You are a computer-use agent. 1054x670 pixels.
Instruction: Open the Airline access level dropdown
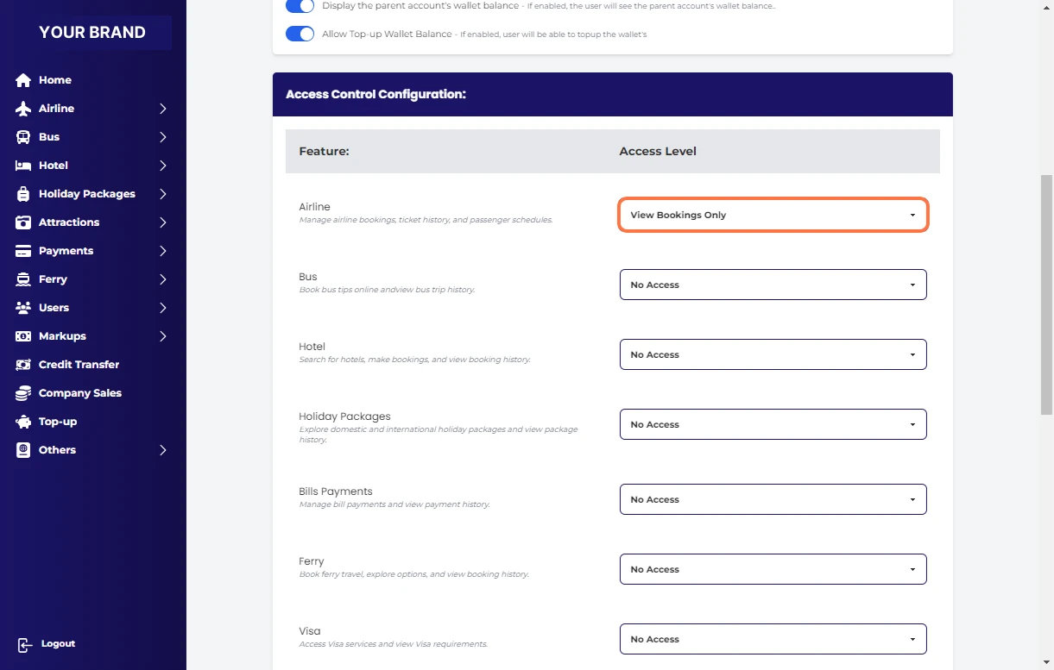[773, 215]
